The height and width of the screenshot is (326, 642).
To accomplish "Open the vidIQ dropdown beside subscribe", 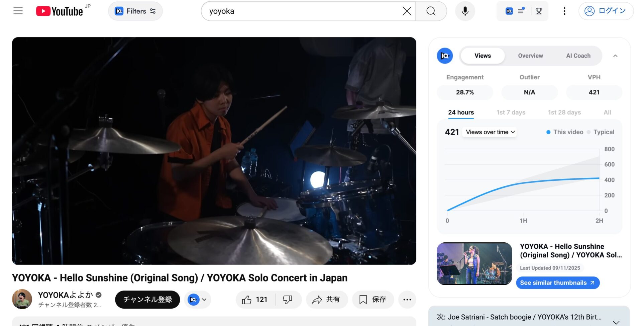I will (x=197, y=300).
